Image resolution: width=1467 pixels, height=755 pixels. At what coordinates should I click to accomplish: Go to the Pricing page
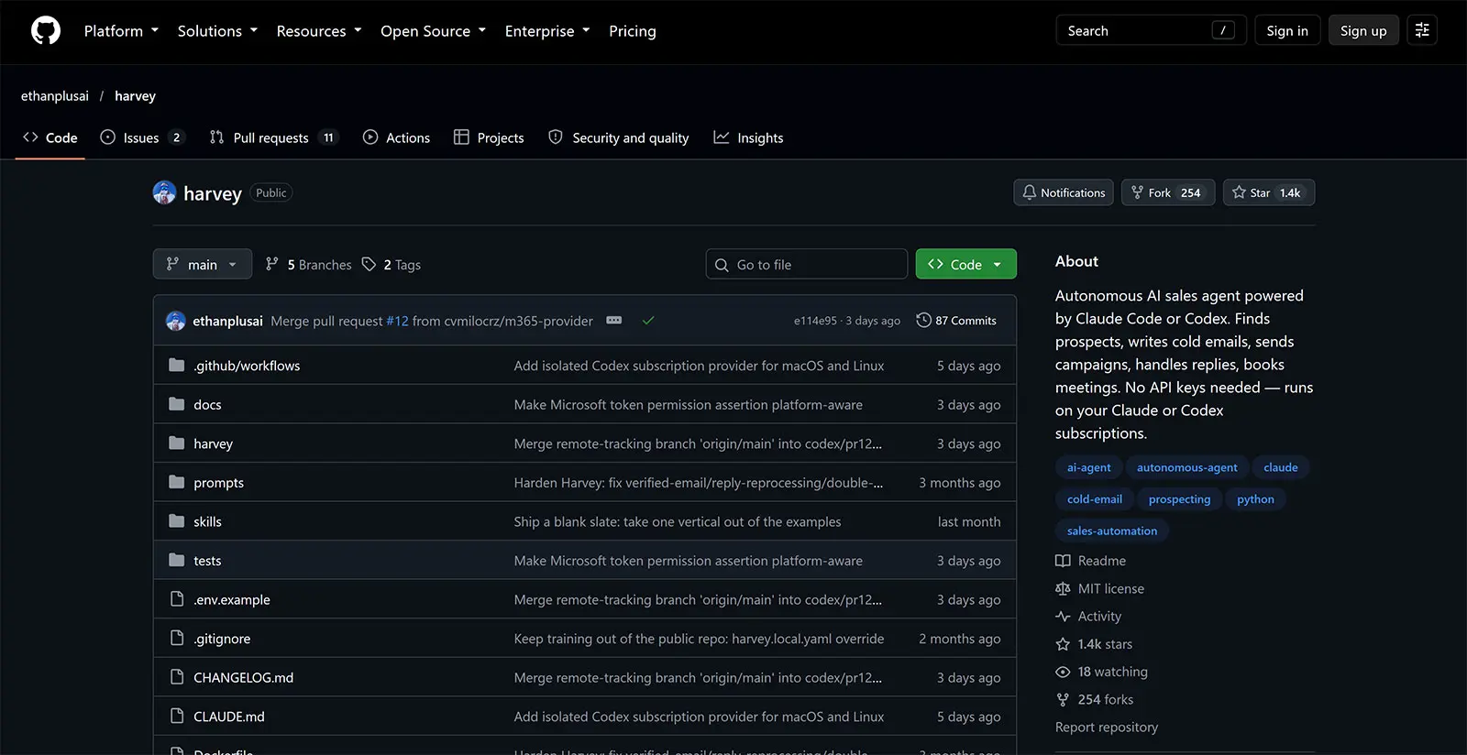[x=633, y=31]
